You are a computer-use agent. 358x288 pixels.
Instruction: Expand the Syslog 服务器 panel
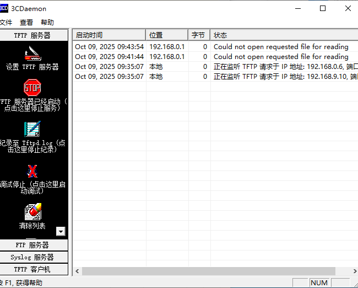pos(32,257)
